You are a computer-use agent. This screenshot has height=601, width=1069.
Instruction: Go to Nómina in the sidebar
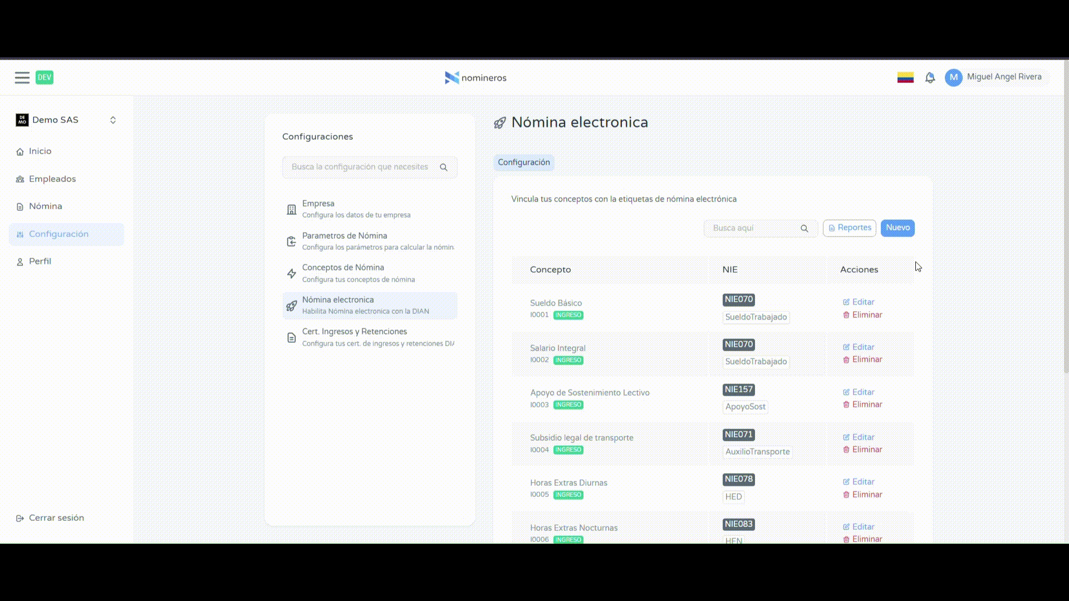pyautogui.click(x=46, y=206)
